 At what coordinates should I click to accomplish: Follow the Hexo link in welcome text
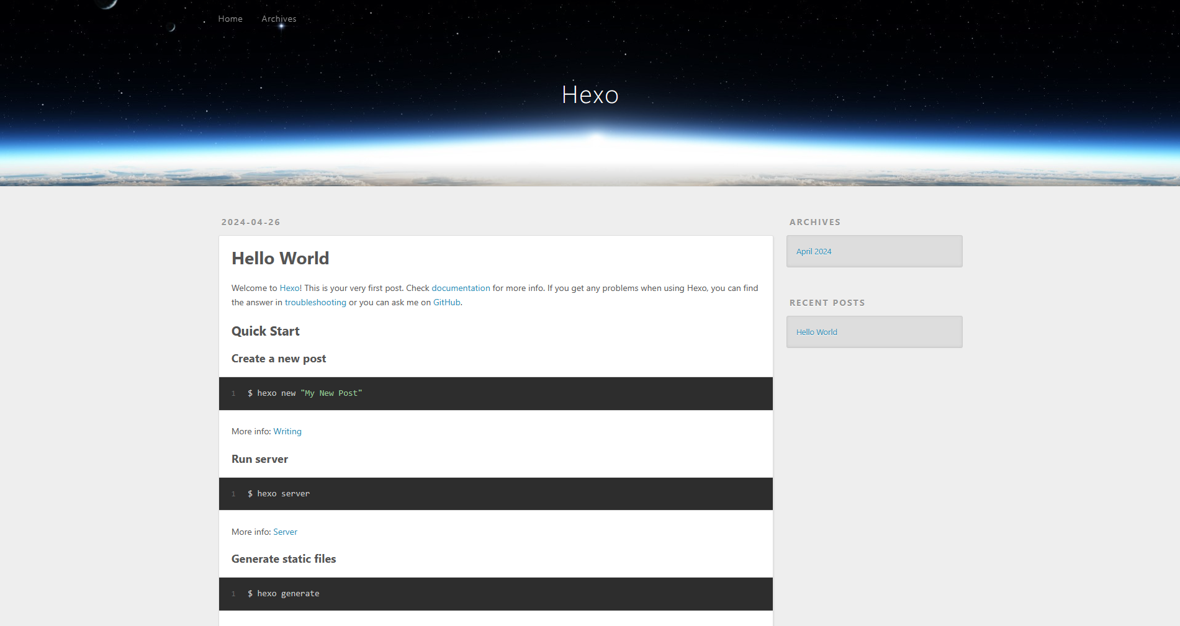[289, 288]
